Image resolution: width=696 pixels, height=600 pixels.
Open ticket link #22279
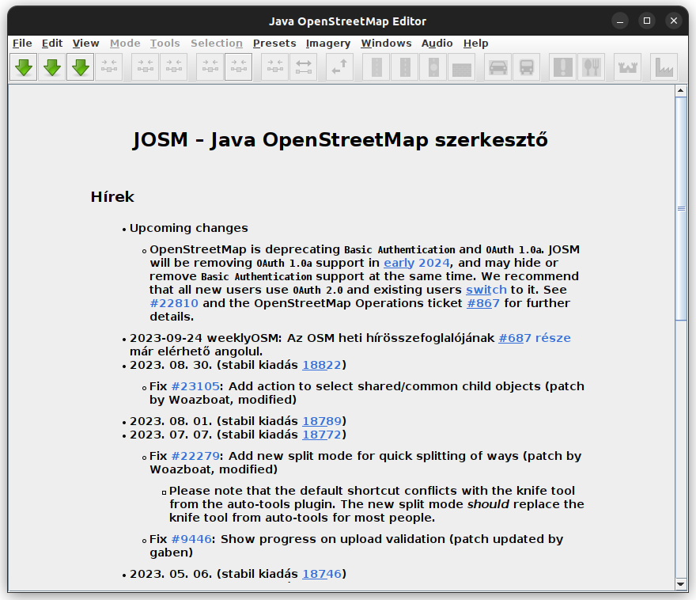(195, 456)
